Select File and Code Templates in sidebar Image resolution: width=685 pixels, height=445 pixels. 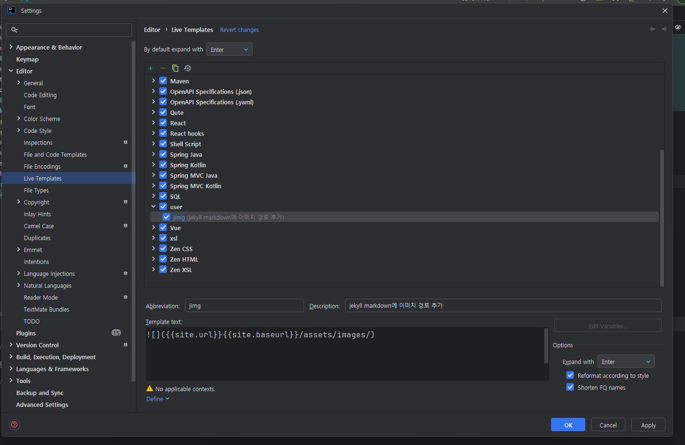tap(55, 155)
